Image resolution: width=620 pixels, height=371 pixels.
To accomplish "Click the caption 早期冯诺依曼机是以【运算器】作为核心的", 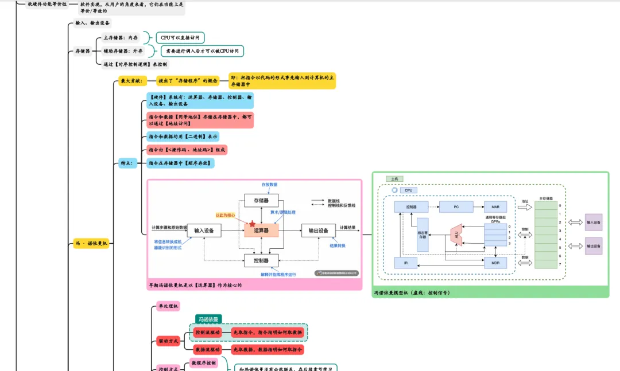I will click(195, 285).
